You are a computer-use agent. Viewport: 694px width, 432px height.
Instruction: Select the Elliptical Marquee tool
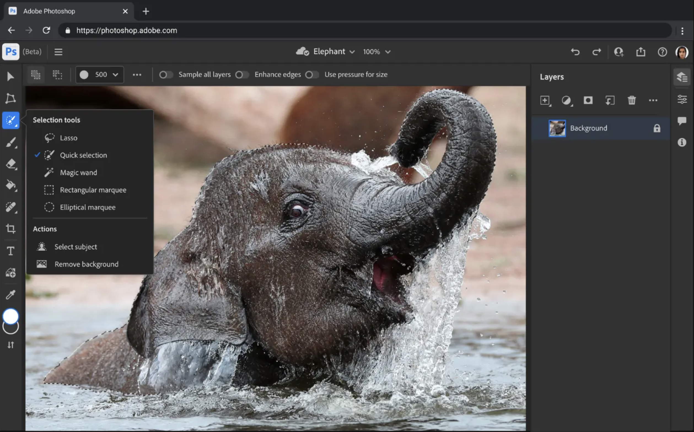click(x=88, y=207)
